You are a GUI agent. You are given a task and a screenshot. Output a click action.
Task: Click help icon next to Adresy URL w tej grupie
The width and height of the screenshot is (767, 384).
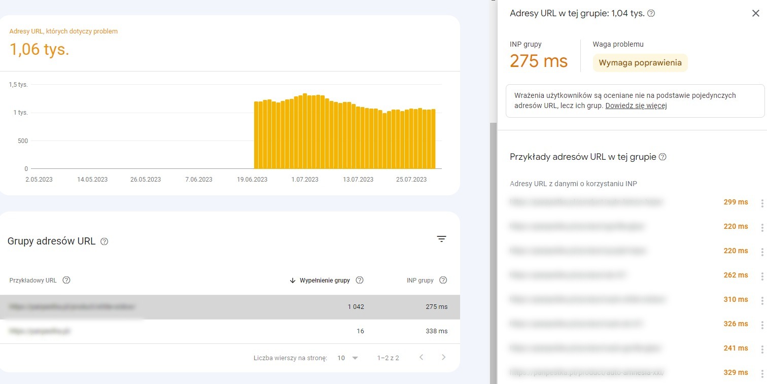[x=651, y=14]
